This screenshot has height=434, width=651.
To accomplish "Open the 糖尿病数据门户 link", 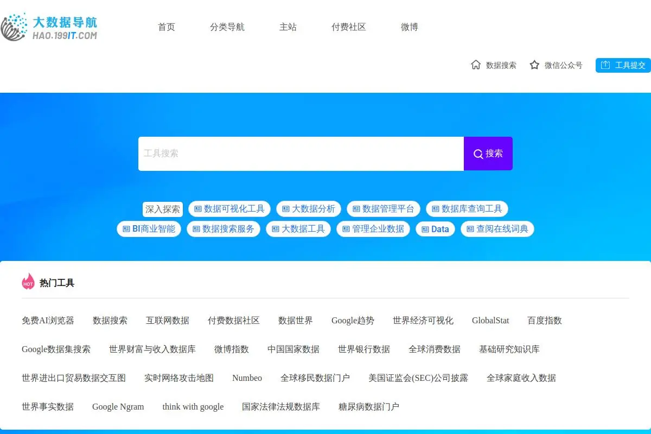I will point(369,407).
